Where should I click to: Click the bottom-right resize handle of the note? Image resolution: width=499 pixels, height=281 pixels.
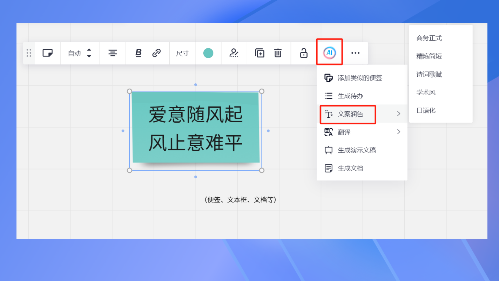pos(262,170)
